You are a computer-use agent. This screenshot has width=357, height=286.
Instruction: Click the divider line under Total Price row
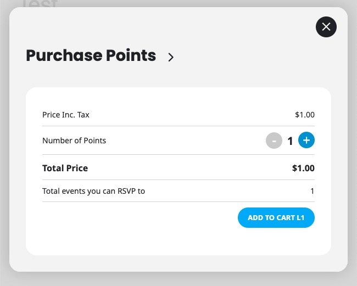coord(178,180)
